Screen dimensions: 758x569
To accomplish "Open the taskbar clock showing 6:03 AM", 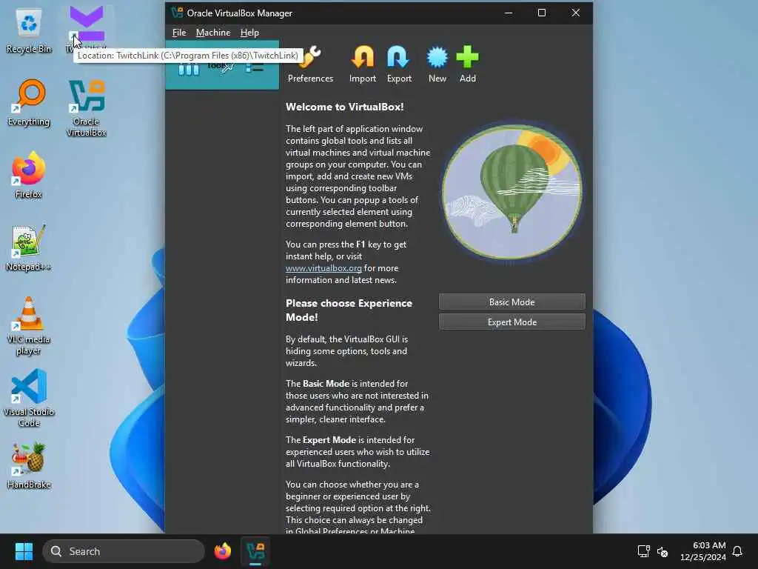I will point(703,551).
